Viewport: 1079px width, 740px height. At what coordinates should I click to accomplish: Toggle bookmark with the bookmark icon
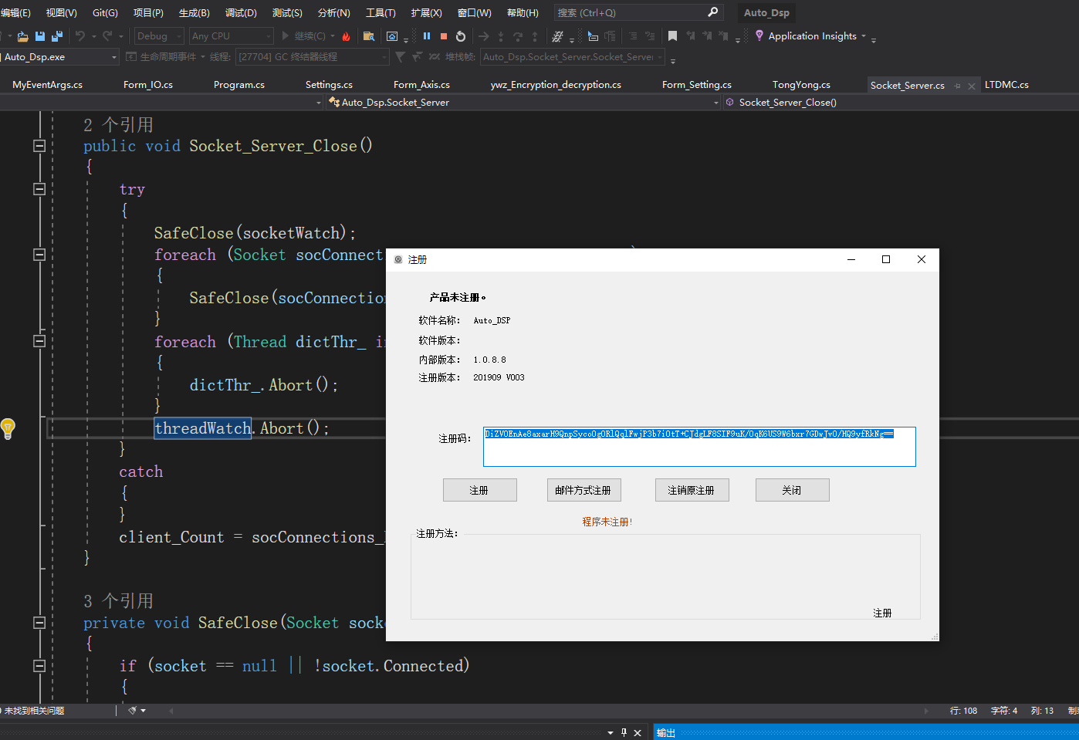[672, 36]
